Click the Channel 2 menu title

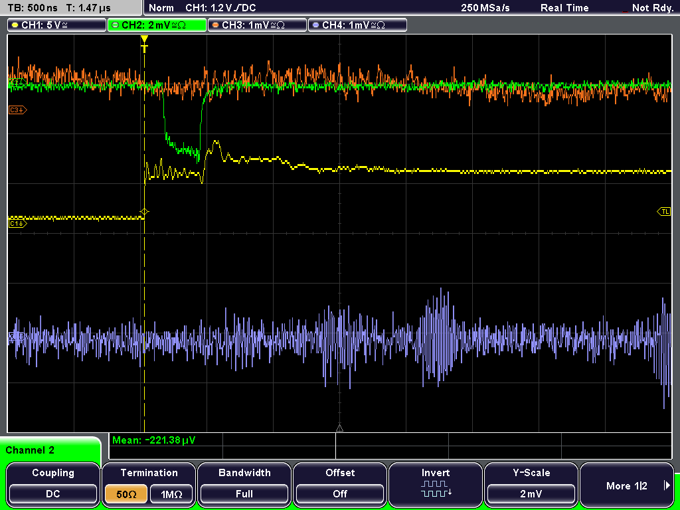(30, 450)
